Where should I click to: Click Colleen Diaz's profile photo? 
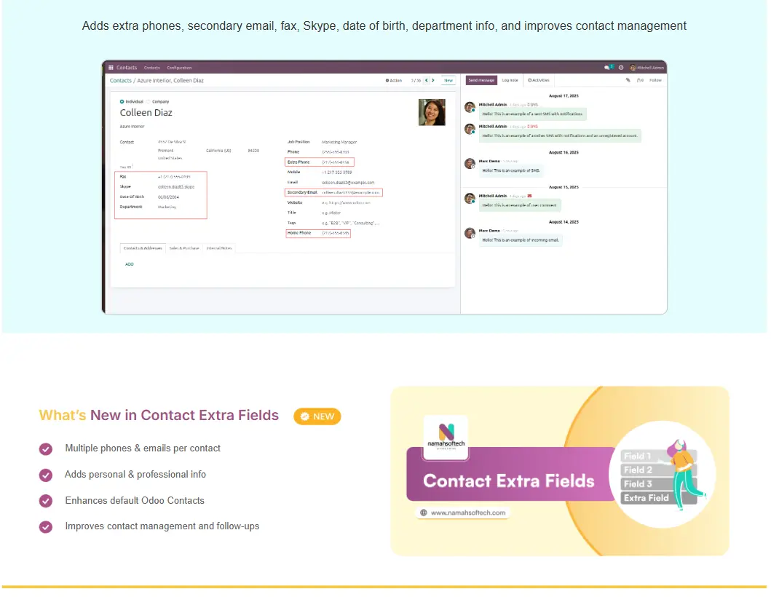[x=432, y=112]
